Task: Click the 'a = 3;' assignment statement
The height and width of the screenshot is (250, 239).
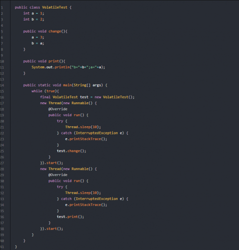Action: 38,37
